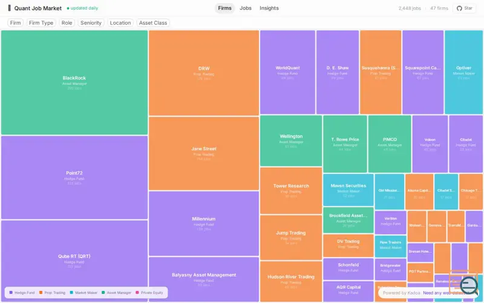Open the Firm filter dropdown
Screen dimensions: 484x303
click(x=15, y=23)
